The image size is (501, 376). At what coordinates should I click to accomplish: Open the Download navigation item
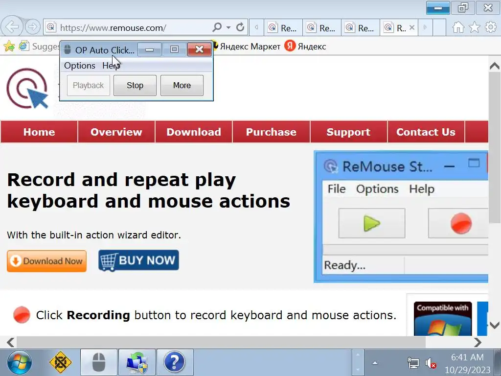point(194,132)
